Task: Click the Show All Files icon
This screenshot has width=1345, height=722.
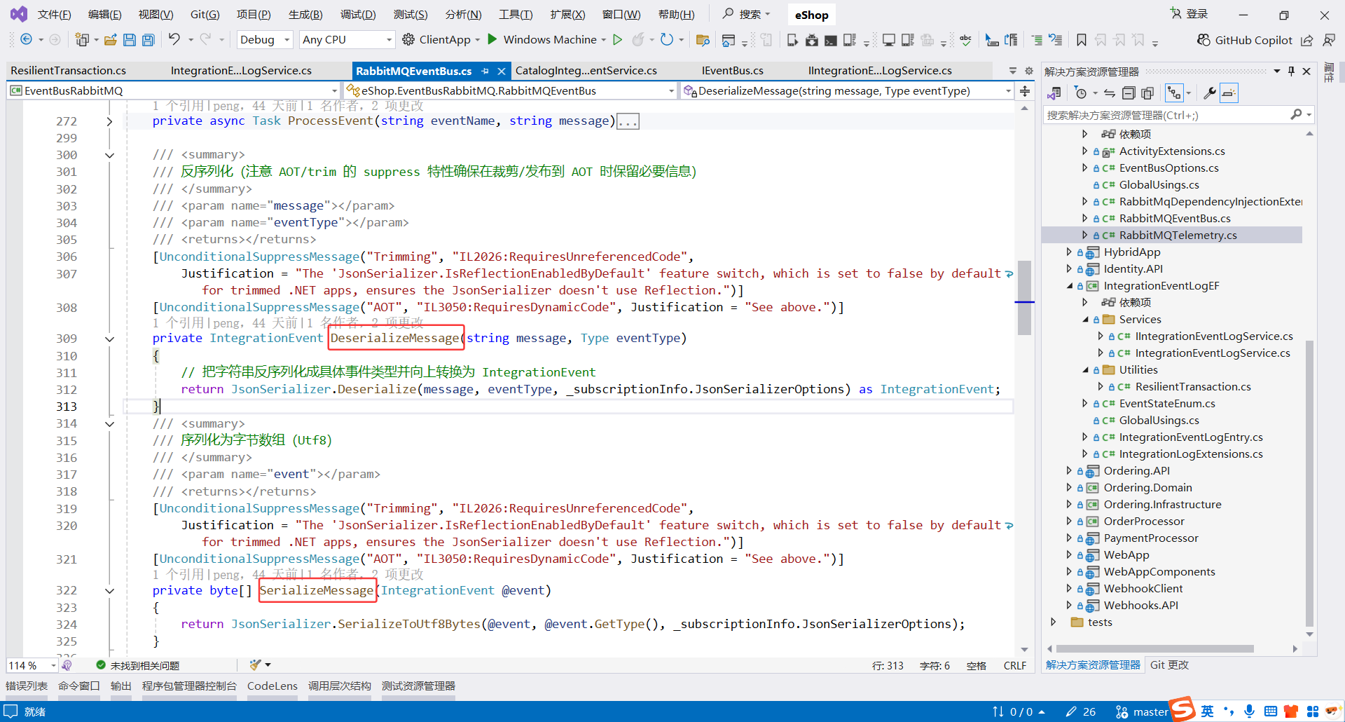Action: [x=1147, y=93]
